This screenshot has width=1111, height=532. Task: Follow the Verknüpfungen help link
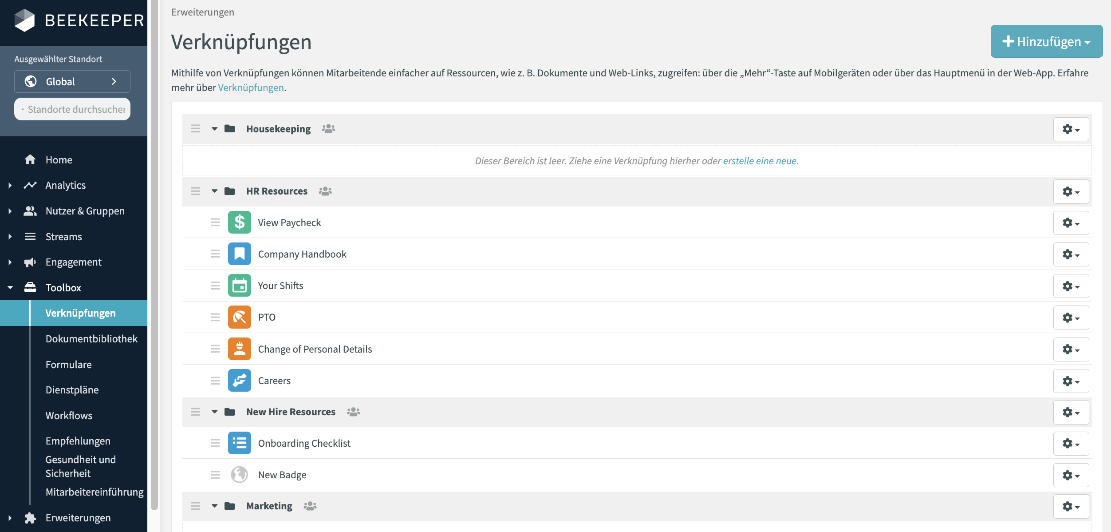coord(251,87)
